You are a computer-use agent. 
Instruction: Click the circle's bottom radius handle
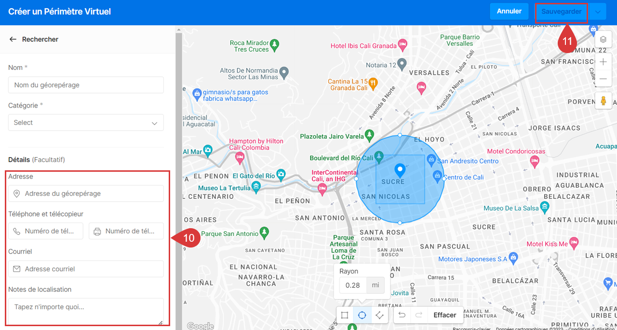tap(400, 222)
